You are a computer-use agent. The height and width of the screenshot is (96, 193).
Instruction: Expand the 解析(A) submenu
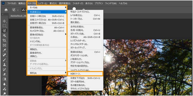click(x=47, y=73)
